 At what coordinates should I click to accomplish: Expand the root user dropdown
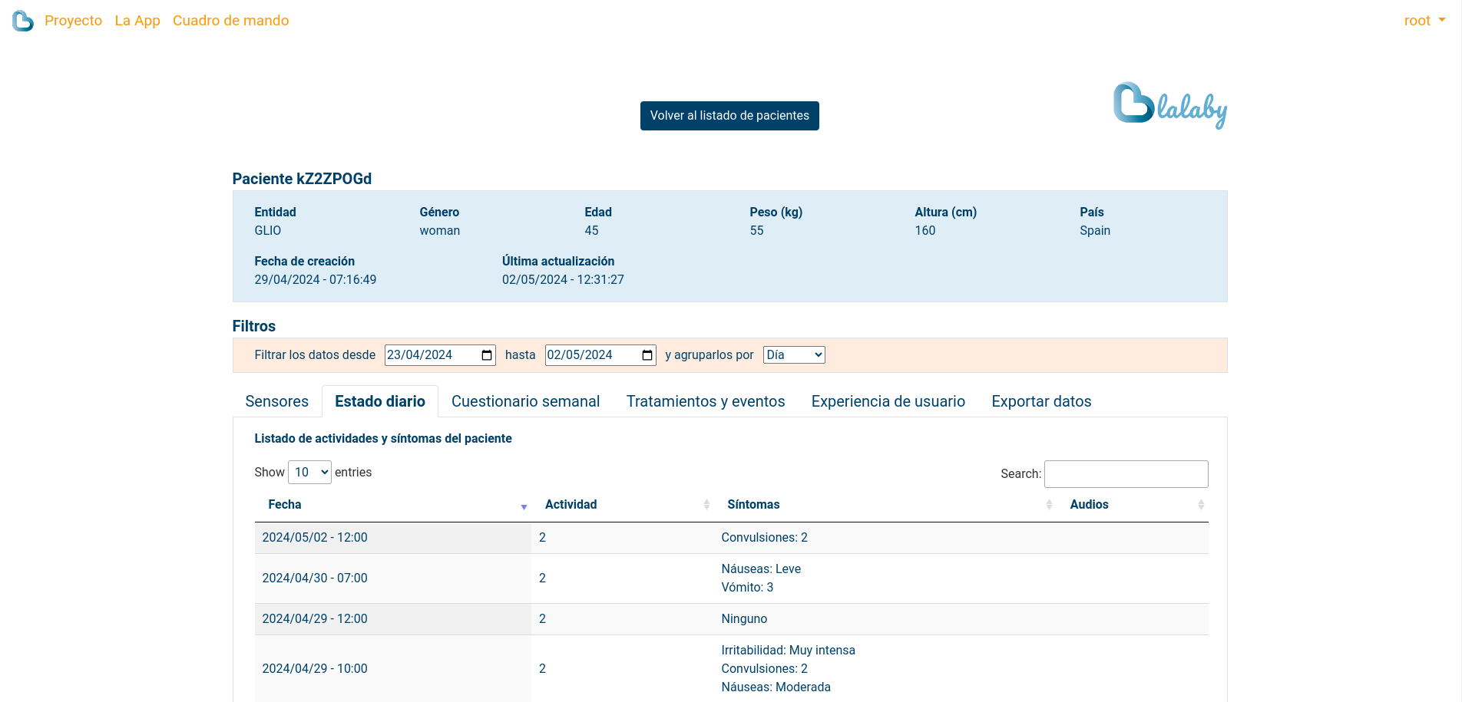(x=1424, y=21)
